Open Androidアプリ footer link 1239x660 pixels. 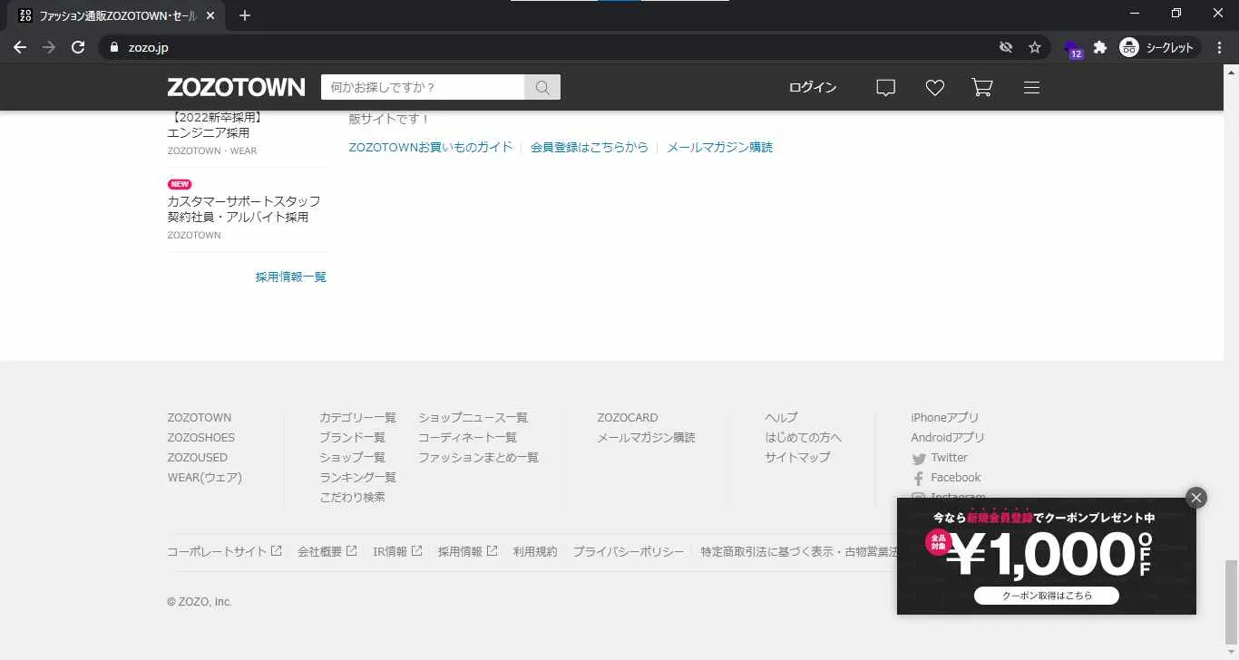(947, 438)
